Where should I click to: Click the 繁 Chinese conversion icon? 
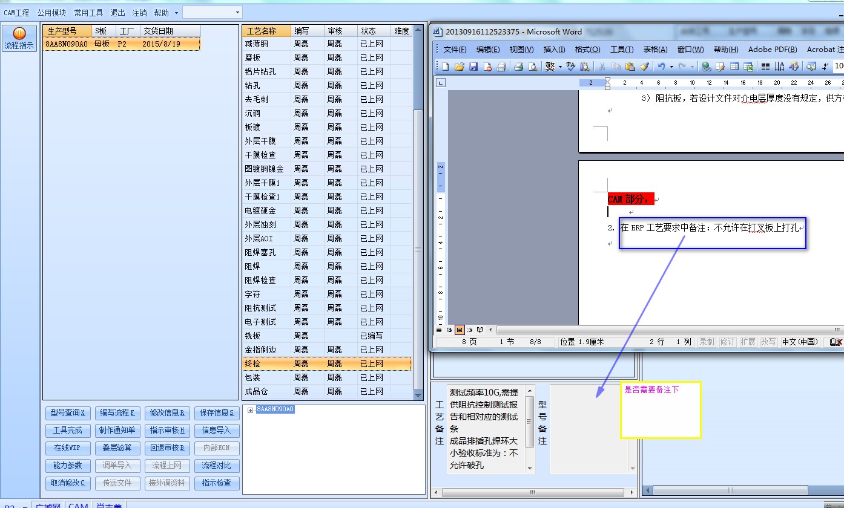click(x=550, y=67)
